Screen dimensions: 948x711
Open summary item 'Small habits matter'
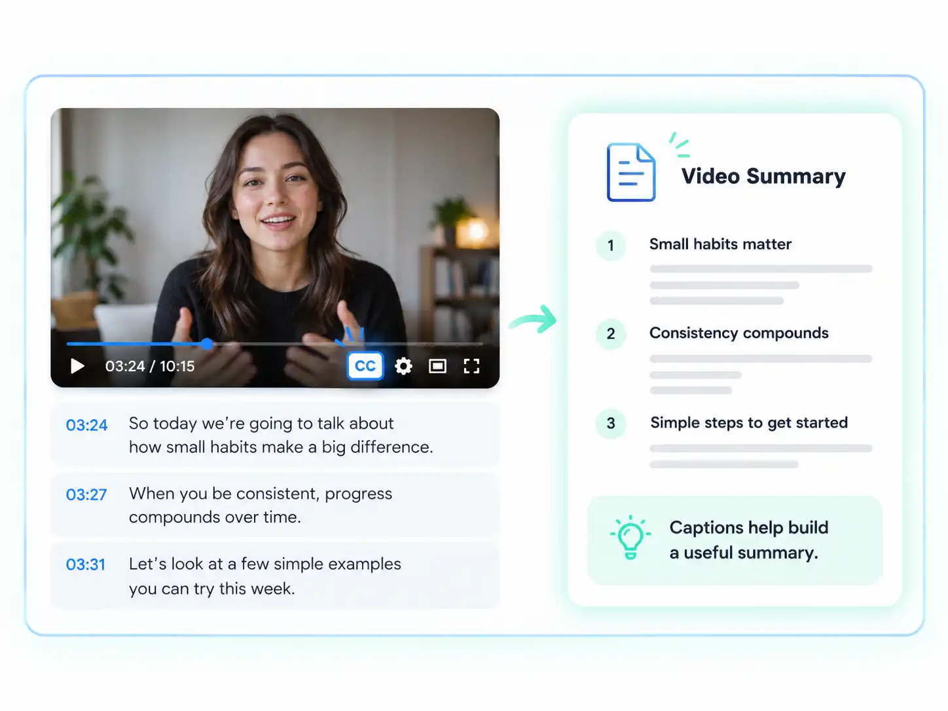(720, 244)
